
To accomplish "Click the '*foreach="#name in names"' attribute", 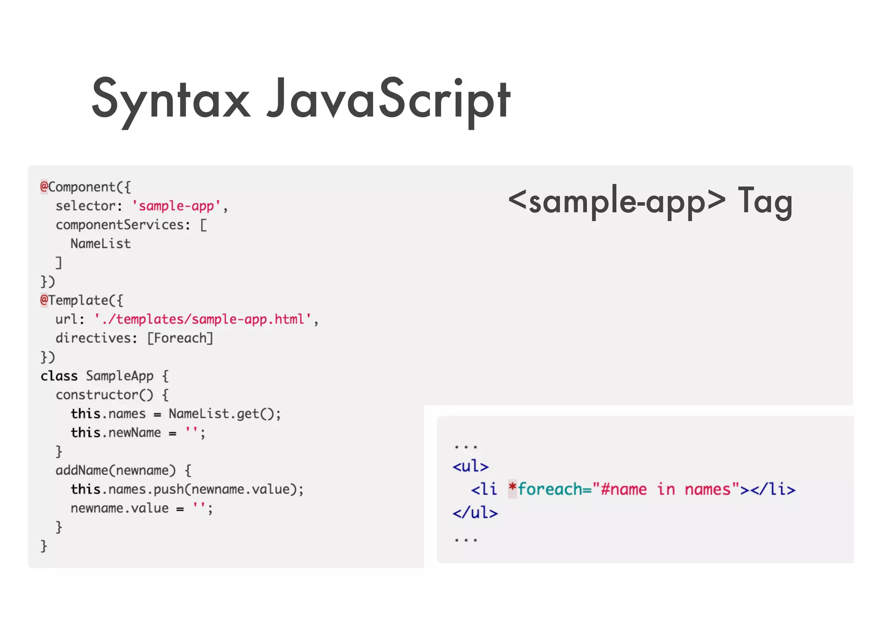I will [x=624, y=489].
